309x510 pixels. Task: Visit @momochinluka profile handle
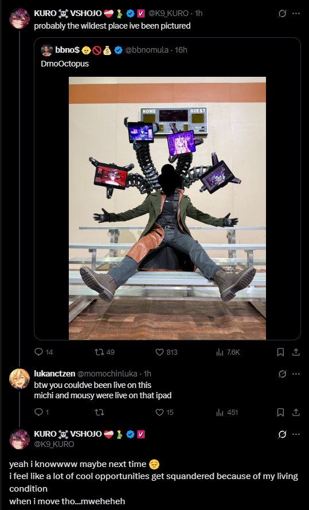coord(107,374)
